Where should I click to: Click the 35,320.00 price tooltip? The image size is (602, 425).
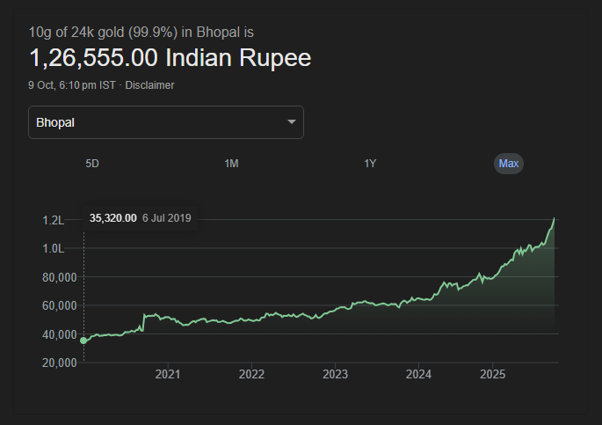pyautogui.click(x=113, y=218)
